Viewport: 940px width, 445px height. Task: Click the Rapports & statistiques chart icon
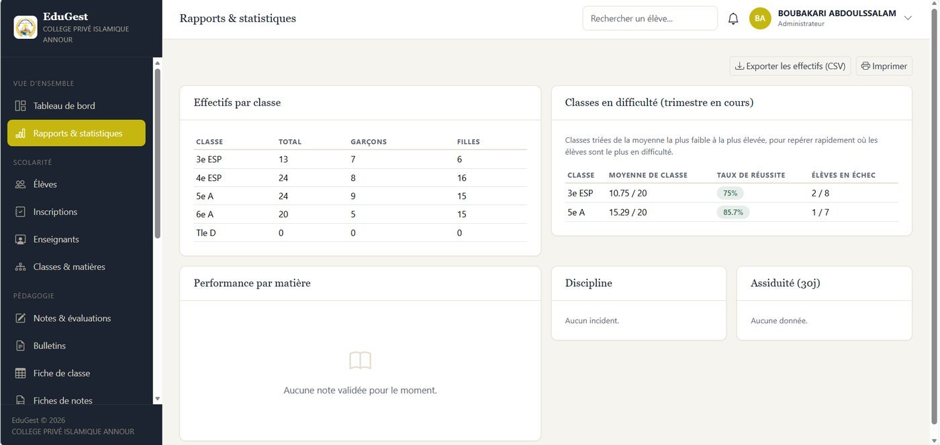(20, 133)
